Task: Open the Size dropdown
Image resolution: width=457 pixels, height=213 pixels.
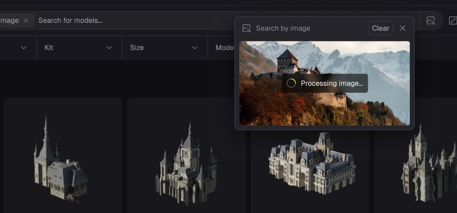Action: (x=165, y=47)
